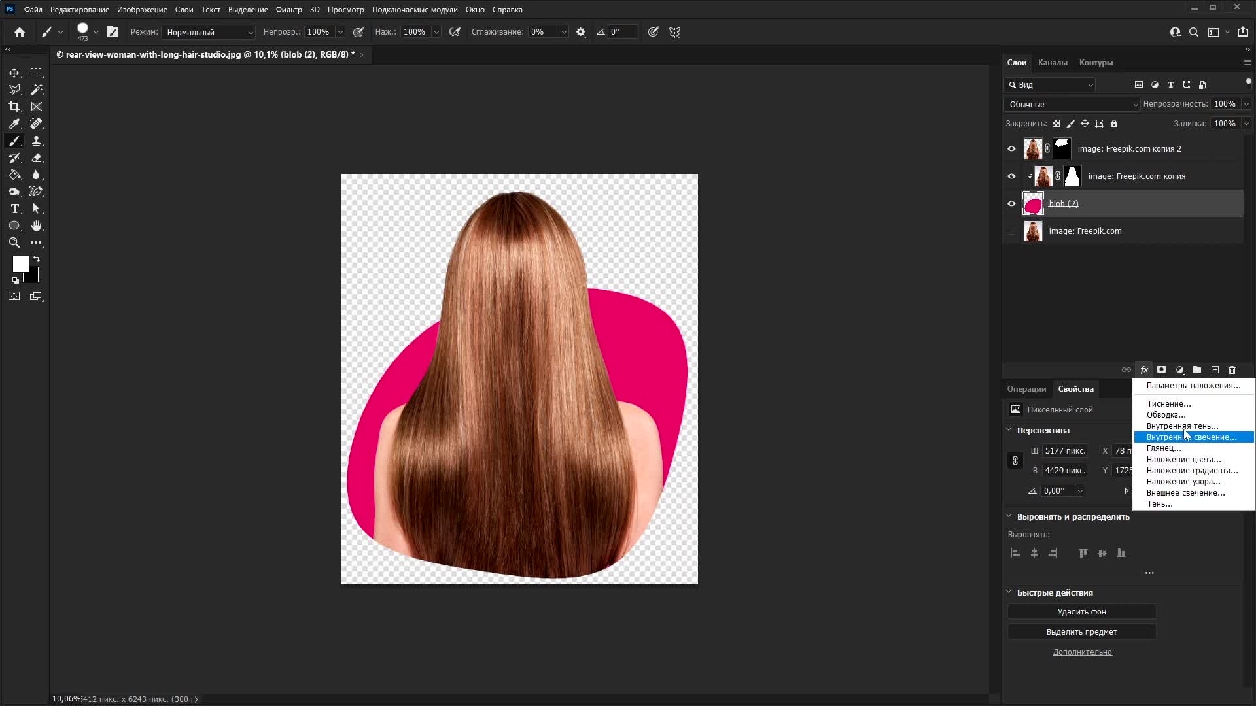Select the Zoom tool
This screenshot has height=706, width=1256.
(14, 243)
